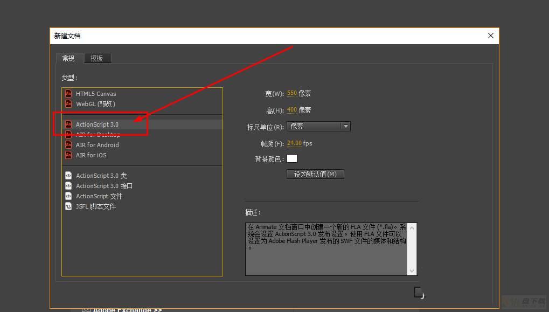Screen dimensions: 549x312
Task: Click the AIR for iOS icon
Action: pos(68,155)
